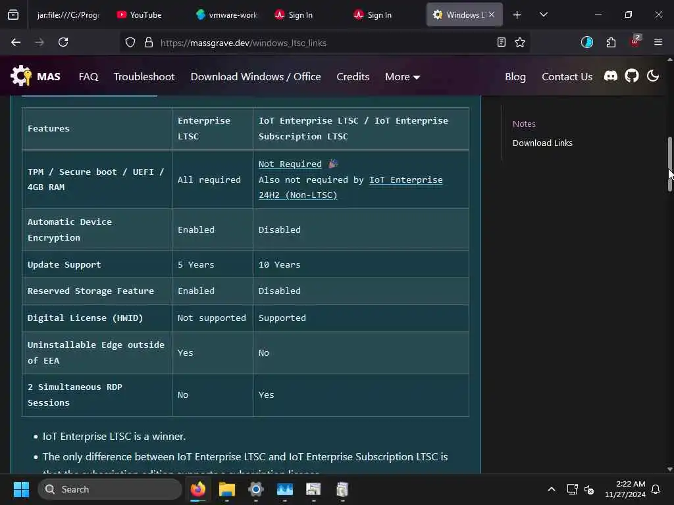Screen dimensions: 674x505
Task: Open the notification bell icon
Action: pos(656,489)
